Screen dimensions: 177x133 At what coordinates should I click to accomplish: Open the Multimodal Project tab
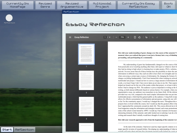click(x=102, y=5)
